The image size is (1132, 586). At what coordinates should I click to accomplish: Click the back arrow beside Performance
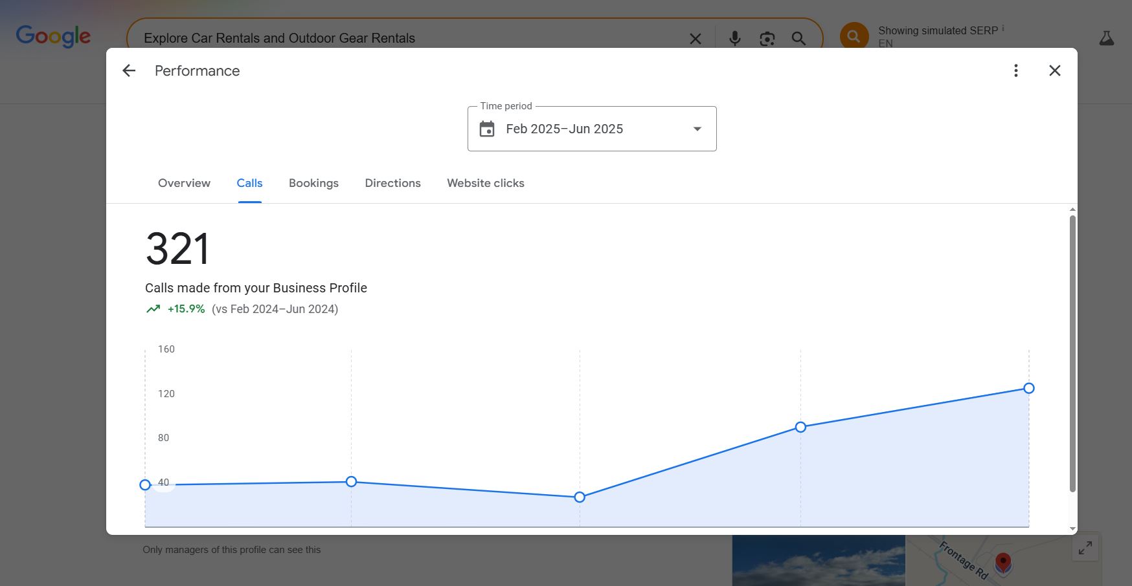coord(129,71)
